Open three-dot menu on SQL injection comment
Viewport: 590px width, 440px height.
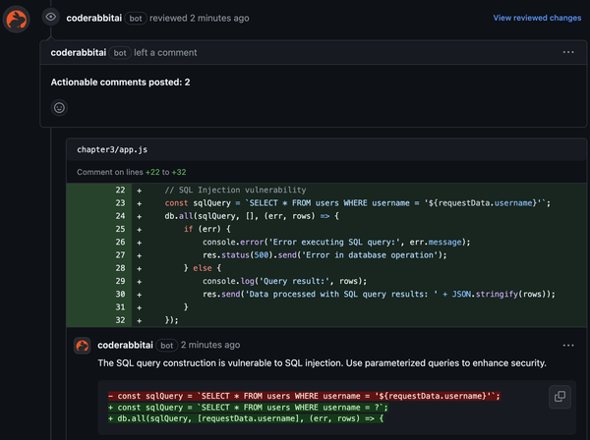click(x=568, y=346)
